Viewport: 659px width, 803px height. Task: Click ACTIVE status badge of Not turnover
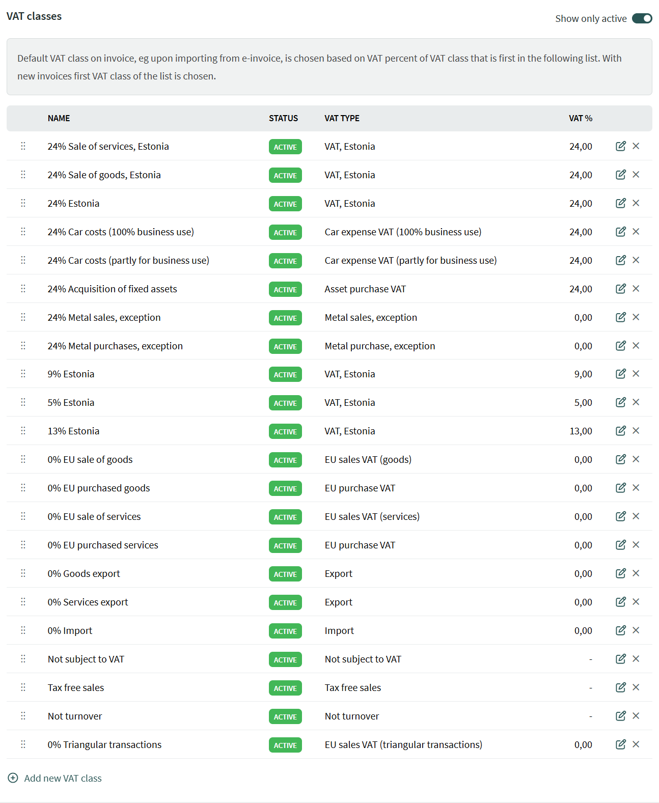click(285, 716)
